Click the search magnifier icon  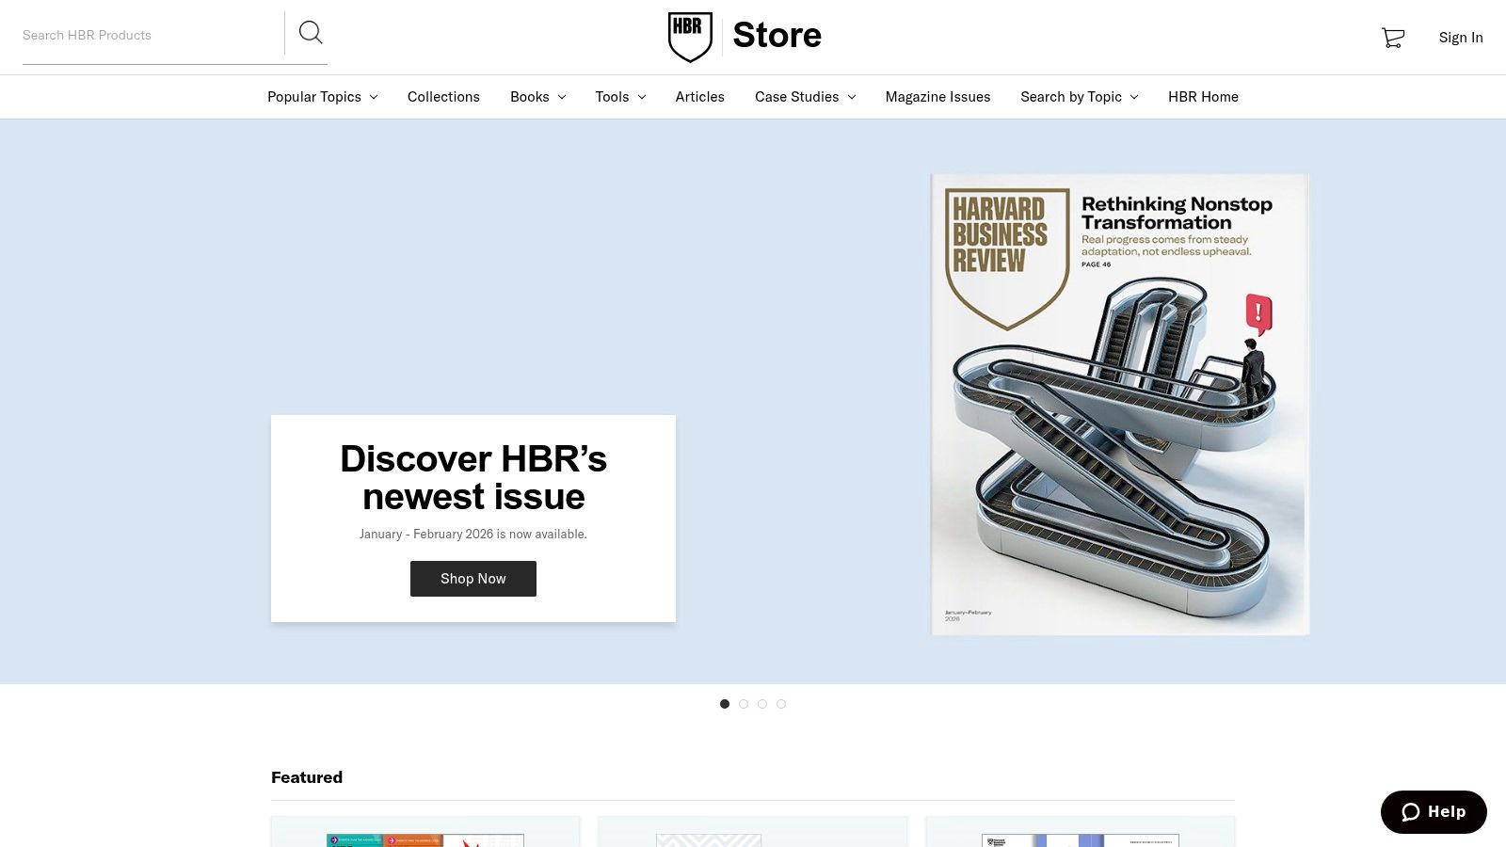(311, 33)
